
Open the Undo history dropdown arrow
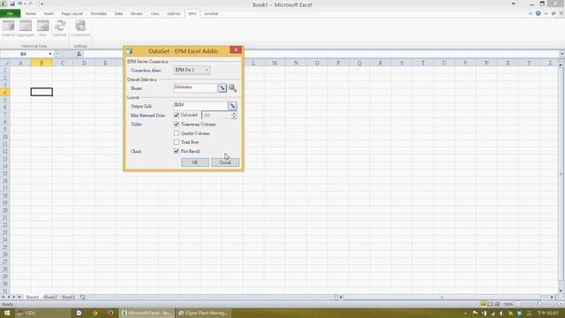[26, 4]
